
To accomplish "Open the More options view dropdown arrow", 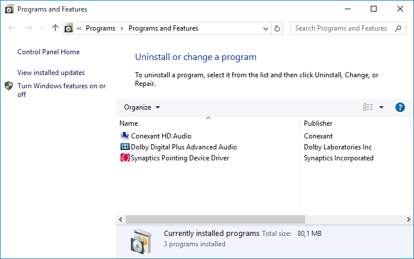I will pyautogui.click(x=381, y=107).
